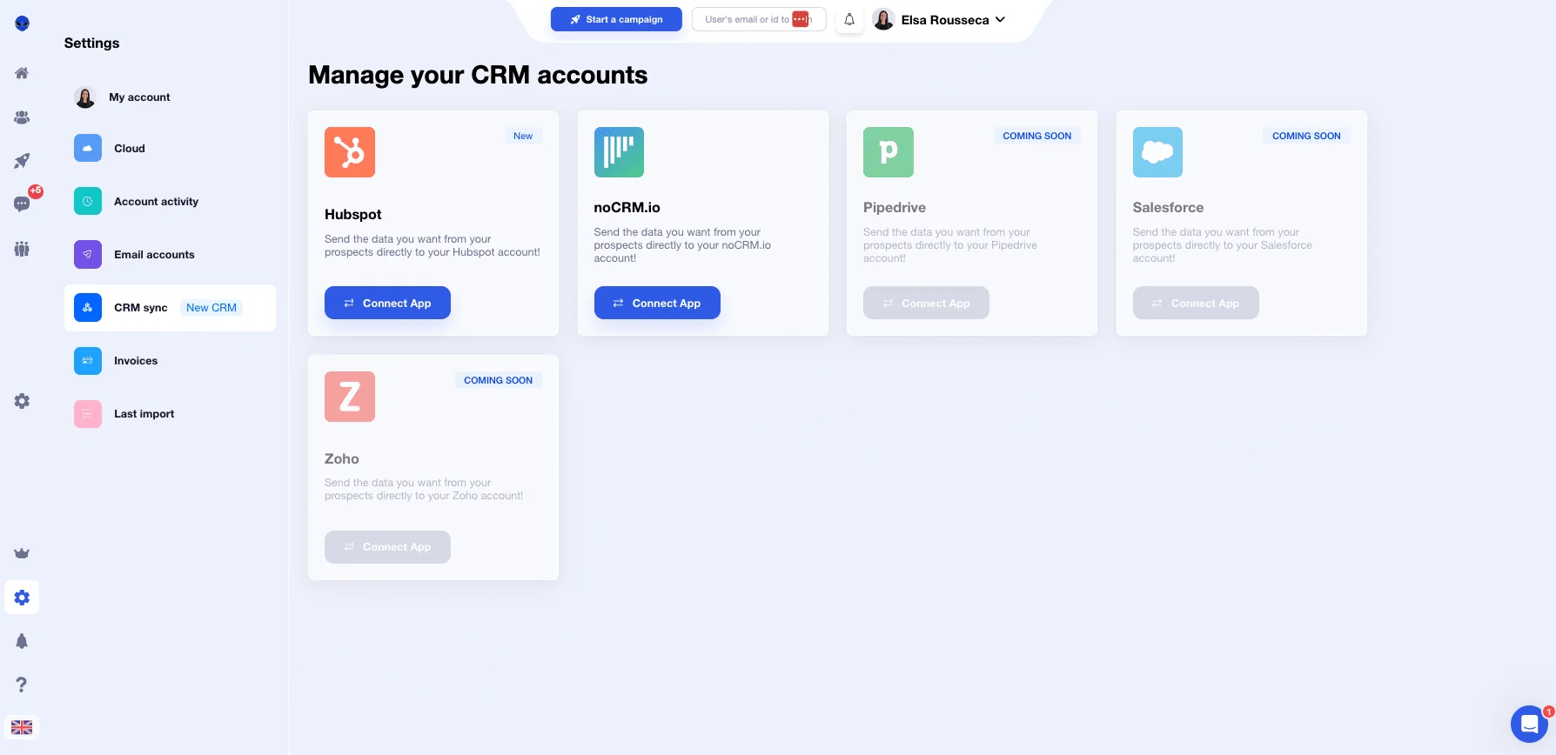Click the upper gear icon in the sidebar
The height and width of the screenshot is (755, 1556).
pos(22,401)
